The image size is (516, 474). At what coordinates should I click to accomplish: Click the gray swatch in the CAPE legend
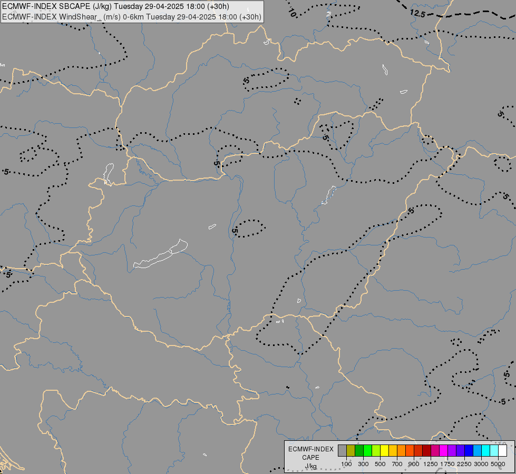coord(342,451)
